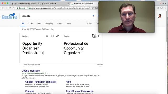Click Open in Google Translate
Viewport: 168px width, 94px height.
point(32,65)
